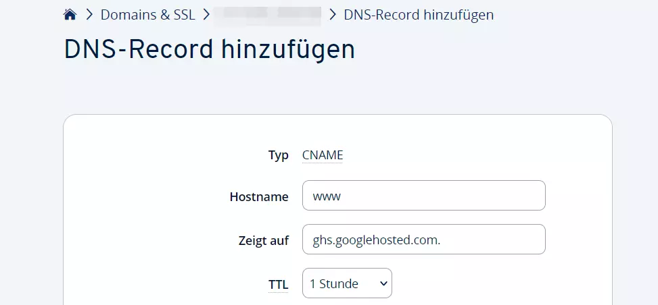
Task: Open the blurred domain name breadcrumb
Action: pos(267,15)
